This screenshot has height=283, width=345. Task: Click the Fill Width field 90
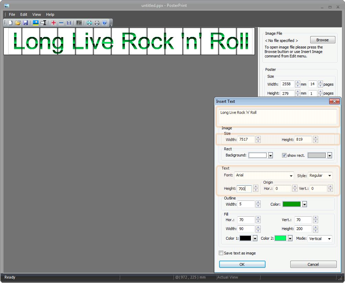pos(246,229)
